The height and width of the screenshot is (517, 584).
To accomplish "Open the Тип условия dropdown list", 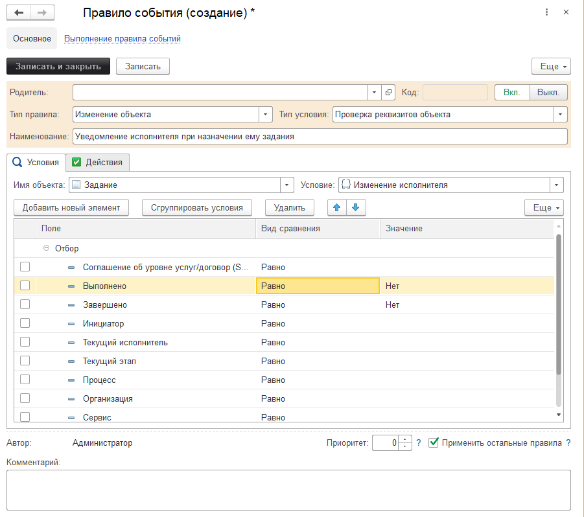I will pyautogui.click(x=560, y=115).
